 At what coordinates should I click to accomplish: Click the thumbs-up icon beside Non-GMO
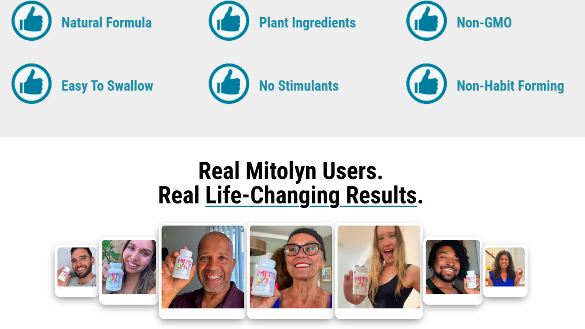point(427,21)
